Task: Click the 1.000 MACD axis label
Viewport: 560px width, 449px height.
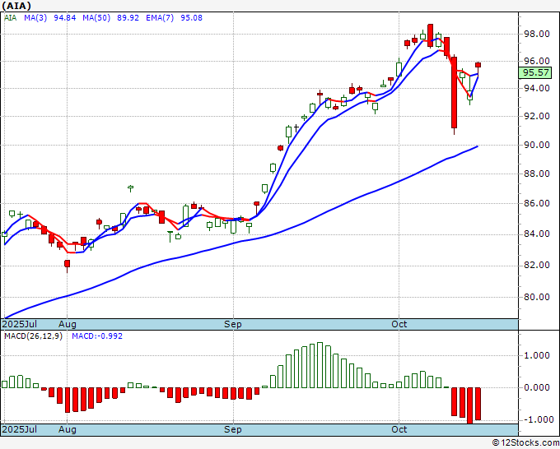Action: coord(537,355)
